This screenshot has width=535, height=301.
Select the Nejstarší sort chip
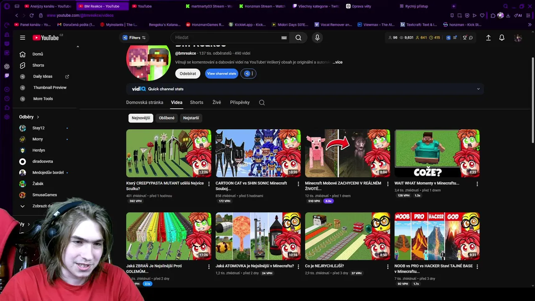click(191, 118)
